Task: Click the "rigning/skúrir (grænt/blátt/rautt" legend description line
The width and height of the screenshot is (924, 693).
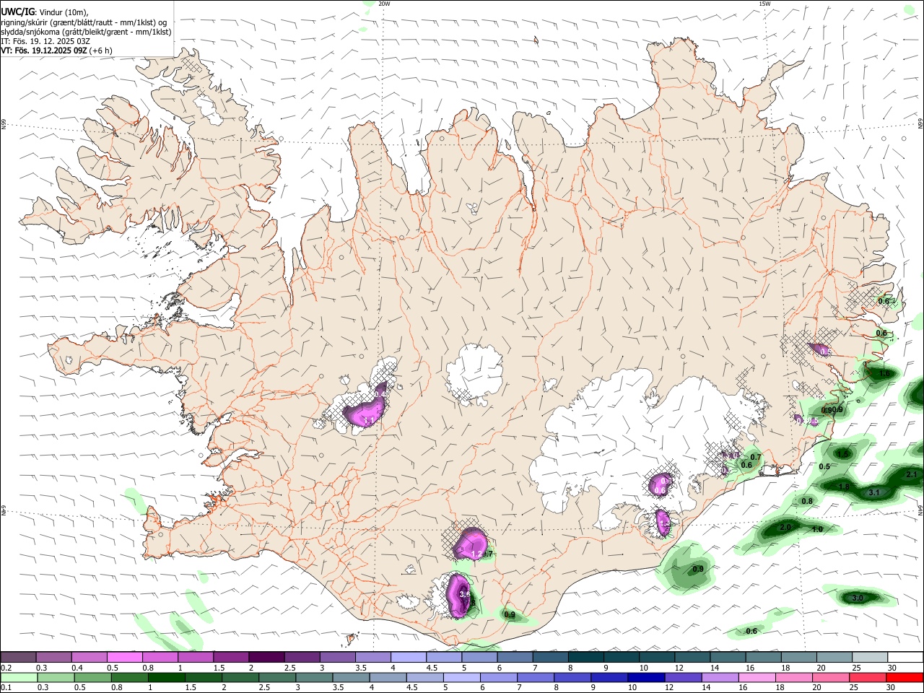Action: coord(84,22)
